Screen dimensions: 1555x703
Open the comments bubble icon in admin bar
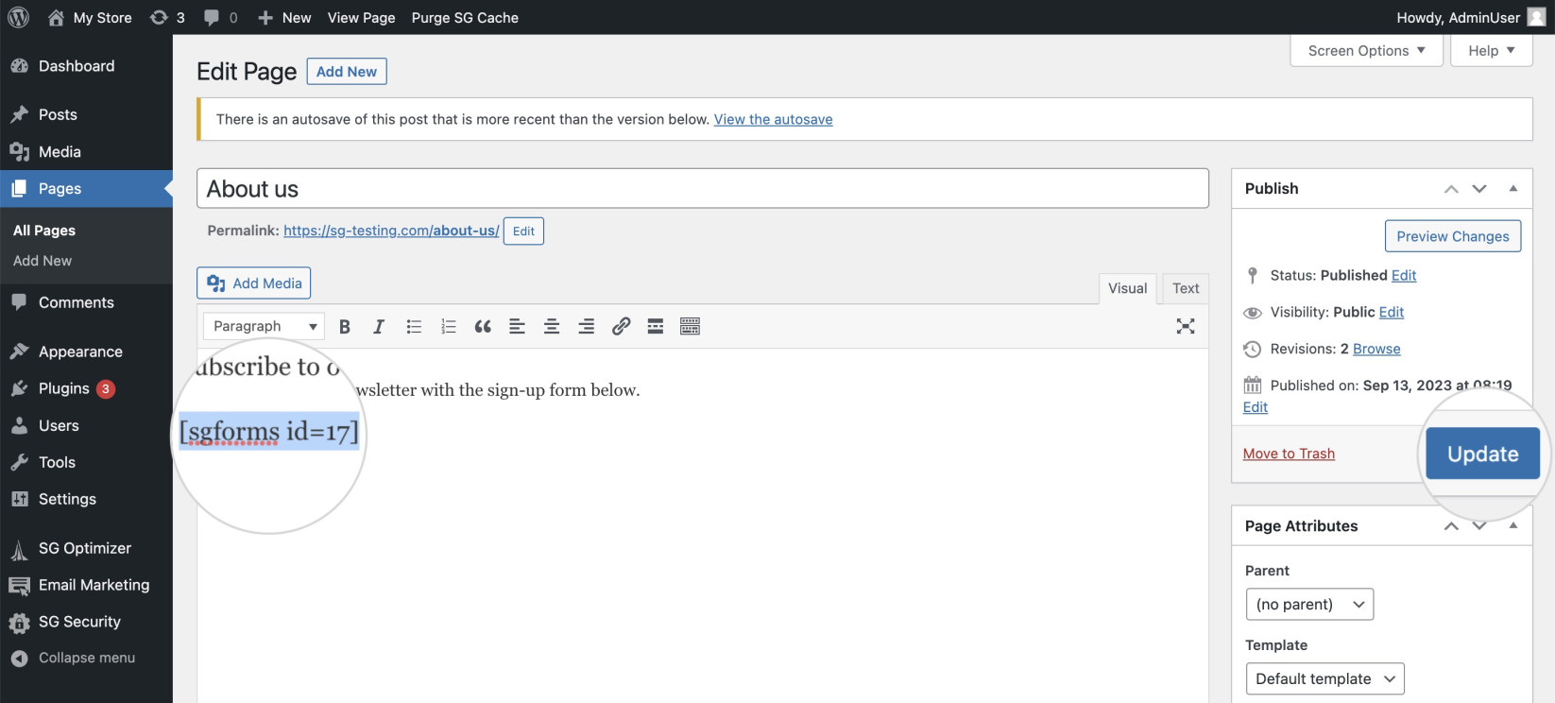220,17
